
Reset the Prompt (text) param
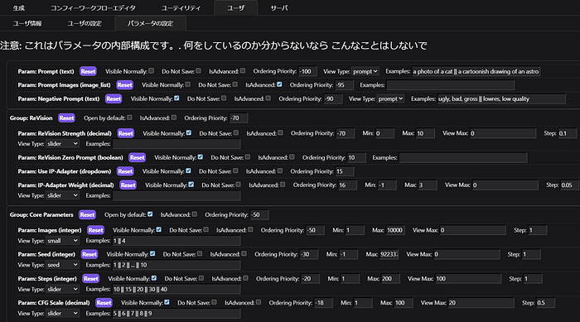88,71
